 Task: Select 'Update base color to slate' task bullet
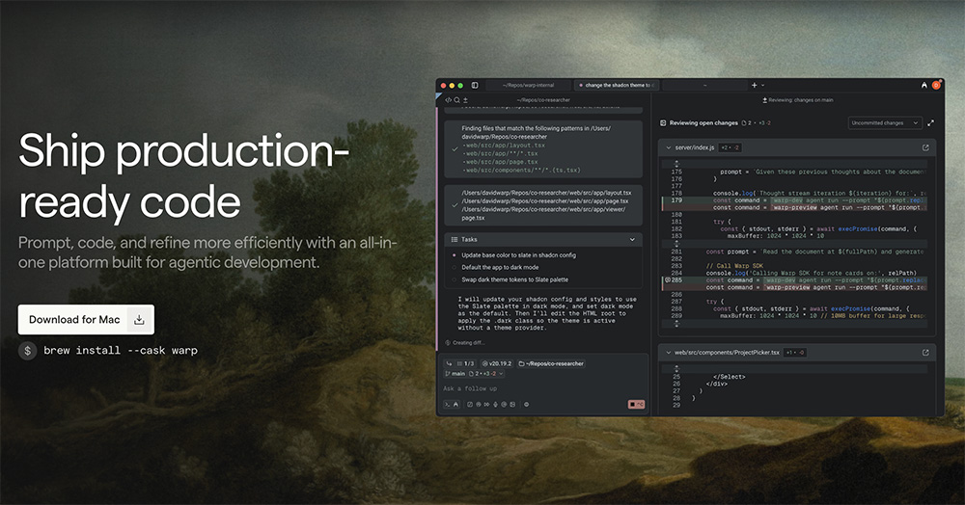click(x=455, y=255)
